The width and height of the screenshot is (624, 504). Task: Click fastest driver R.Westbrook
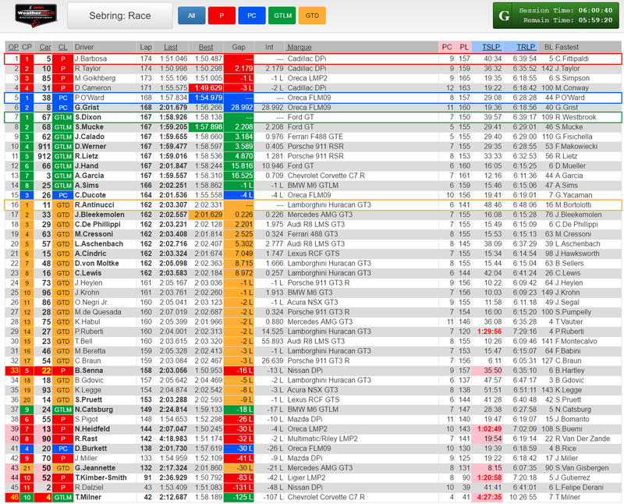pos(576,117)
